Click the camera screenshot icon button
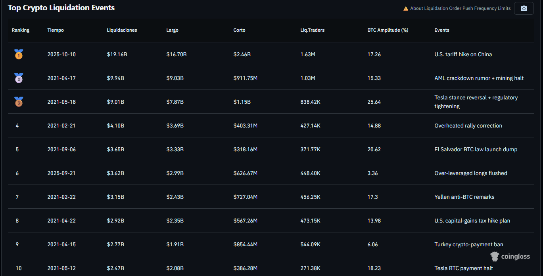This screenshot has width=543, height=276. click(524, 8)
